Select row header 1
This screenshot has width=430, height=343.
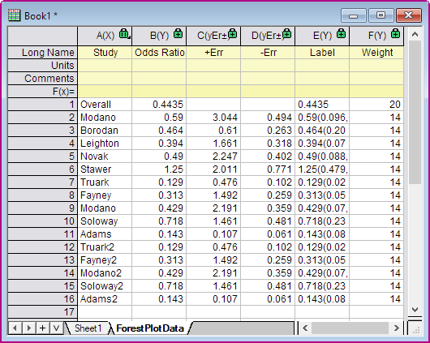tap(42, 105)
